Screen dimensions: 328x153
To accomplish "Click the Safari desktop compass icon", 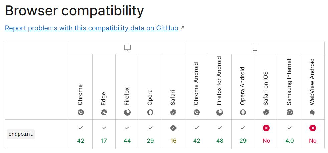I will tap(173, 113).
